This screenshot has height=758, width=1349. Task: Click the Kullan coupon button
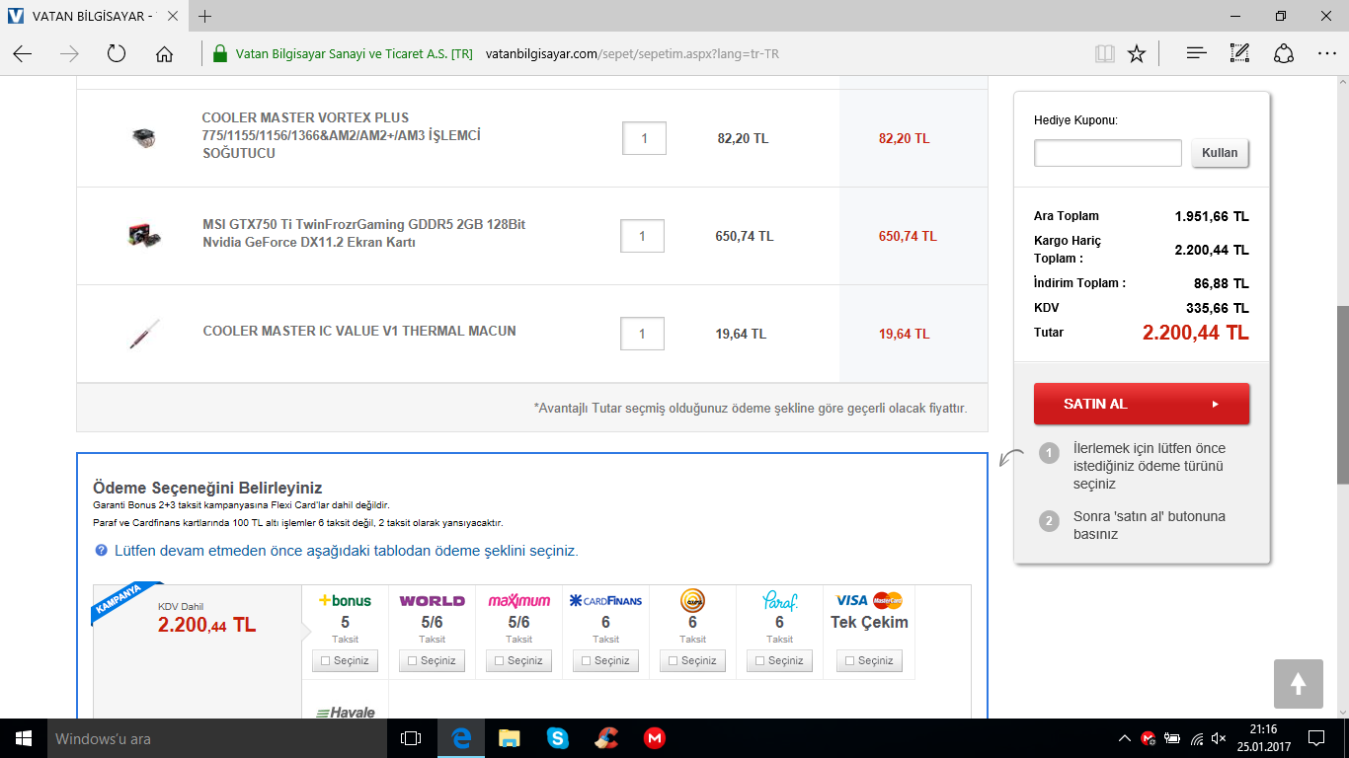click(x=1221, y=153)
